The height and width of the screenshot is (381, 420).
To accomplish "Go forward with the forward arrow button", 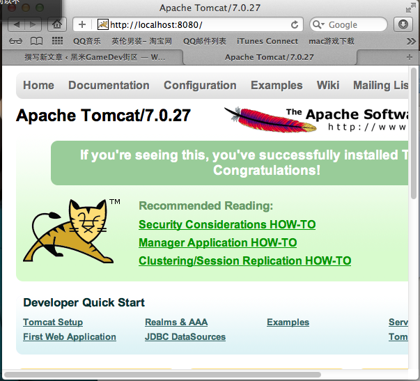I will coord(33,25).
